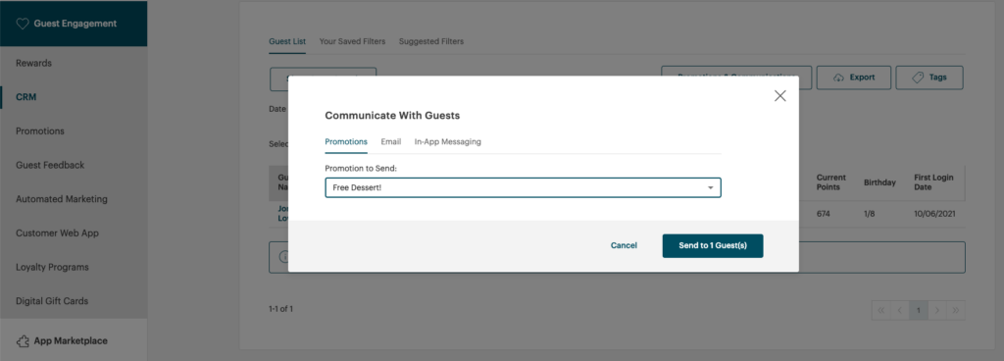Navigate to Automated Marketing
This screenshot has width=1004, height=361.
click(62, 199)
